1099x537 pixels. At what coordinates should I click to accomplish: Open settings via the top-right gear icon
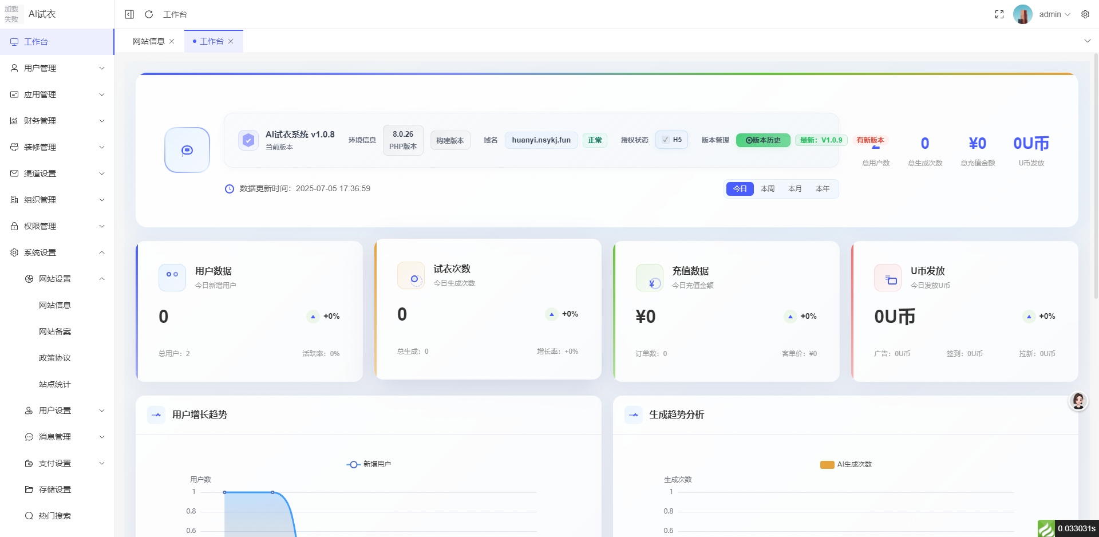pyautogui.click(x=1085, y=14)
